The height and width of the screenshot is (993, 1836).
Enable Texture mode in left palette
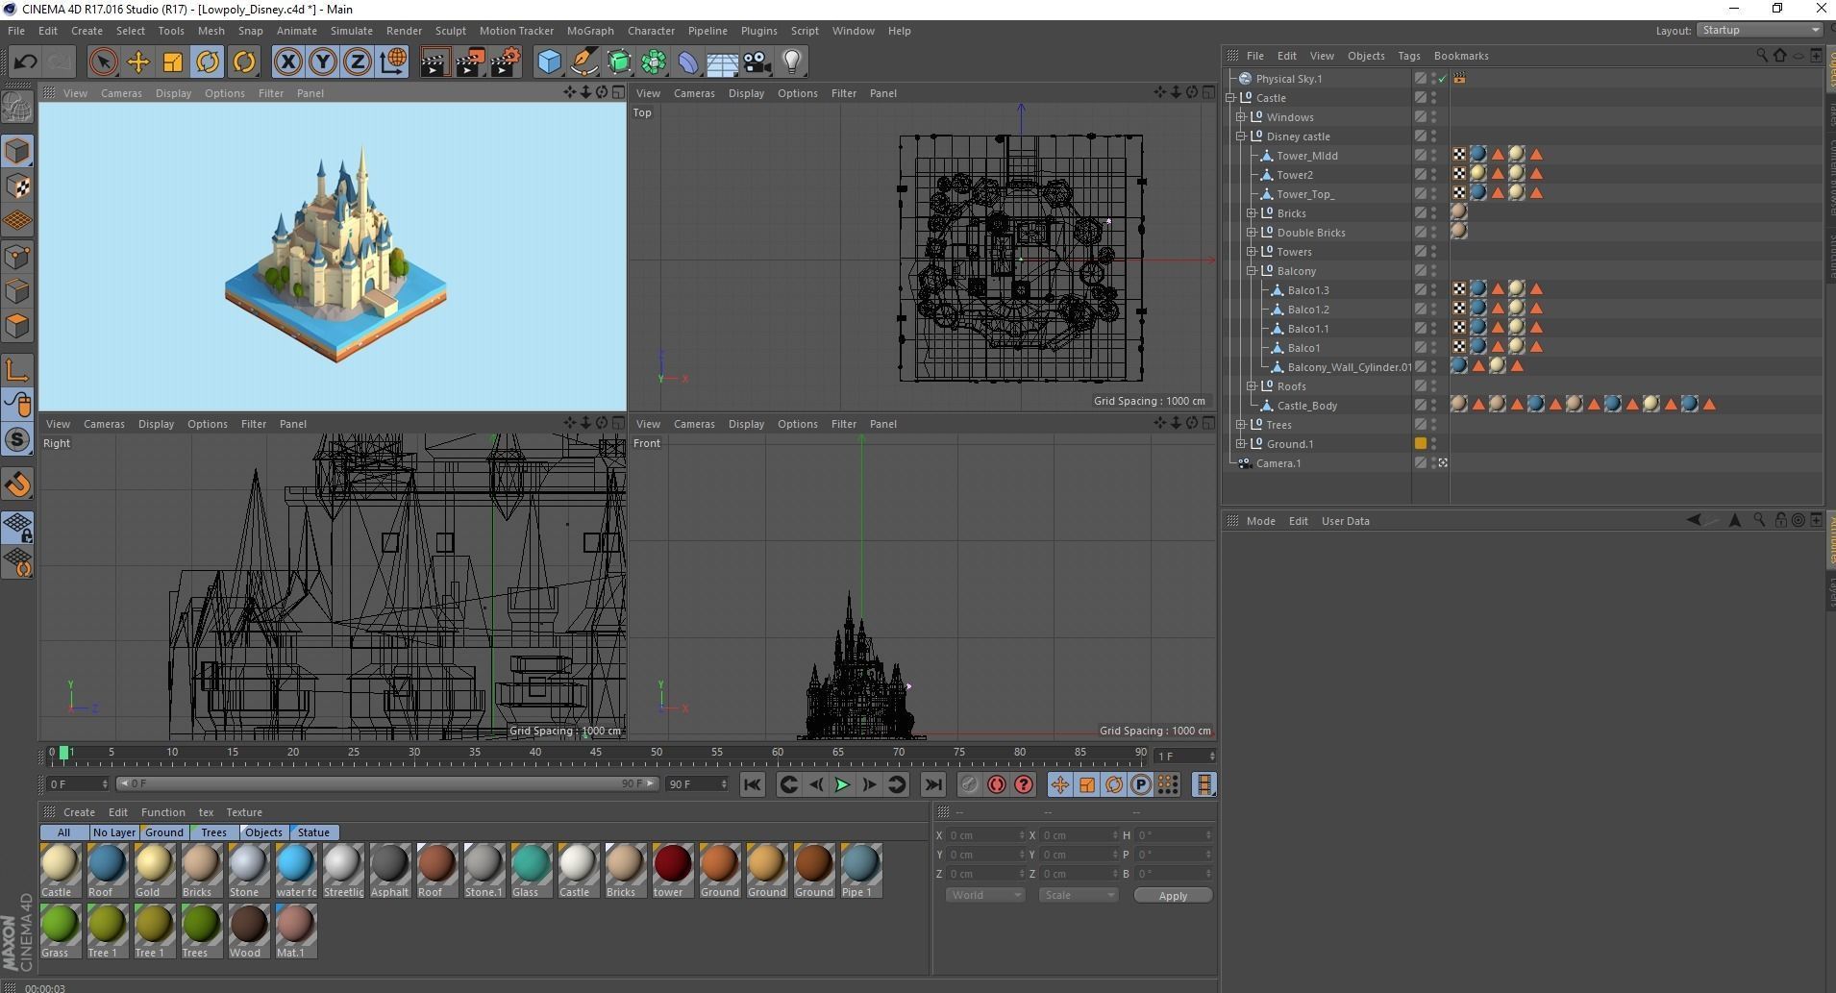pos(17,186)
